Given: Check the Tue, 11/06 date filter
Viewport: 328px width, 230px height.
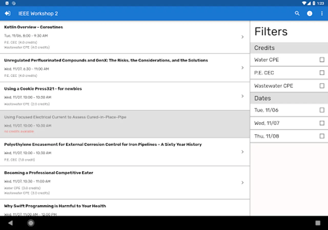Looking at the screenshot, I should [x=322, y=110].
